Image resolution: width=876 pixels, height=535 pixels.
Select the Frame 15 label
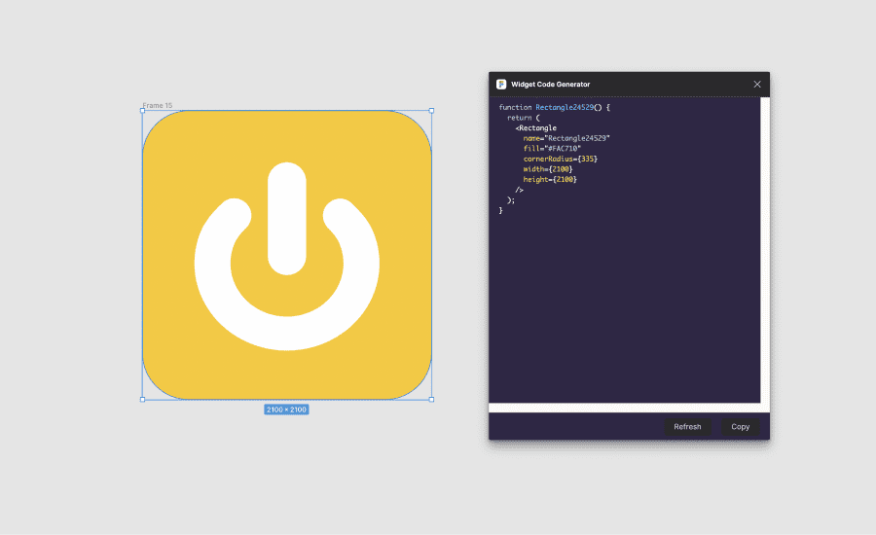(158, 105)
